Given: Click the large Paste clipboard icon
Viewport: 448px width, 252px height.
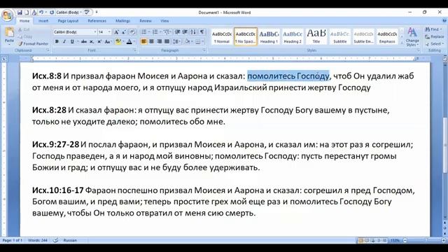Looking at the screenshot, I should 9,32.
